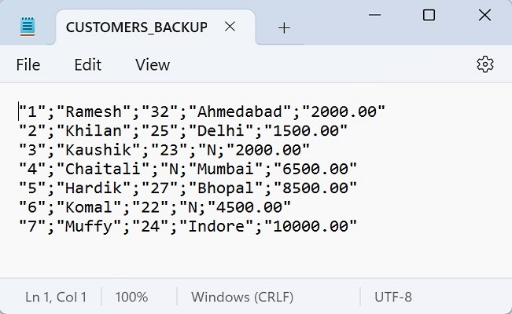Maximize the Notepad window
Screen dimensions: 512x314
click(429, 15)
